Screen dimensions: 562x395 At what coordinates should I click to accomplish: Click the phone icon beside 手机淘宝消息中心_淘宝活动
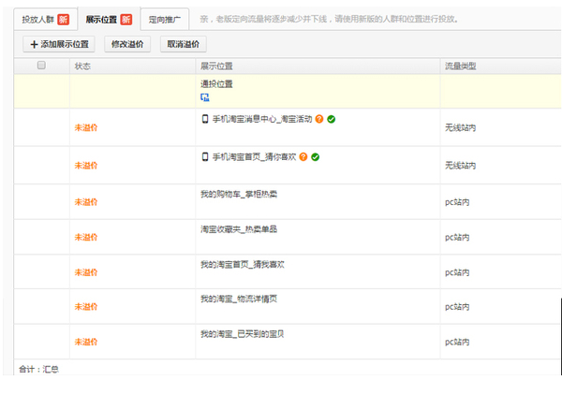coord(205,119)
